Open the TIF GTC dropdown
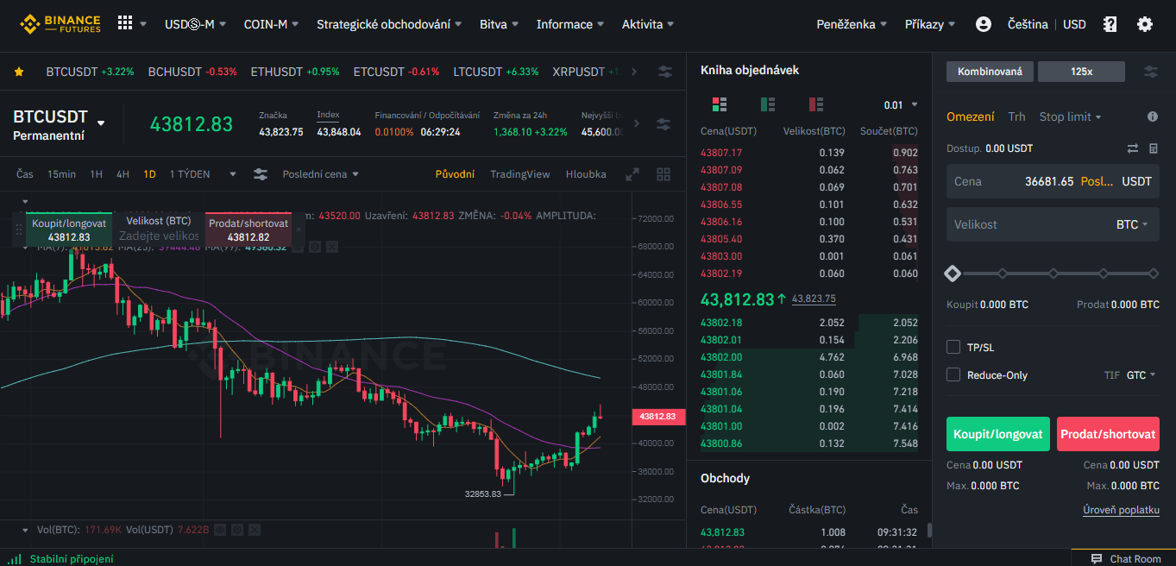 (1141, 375)
